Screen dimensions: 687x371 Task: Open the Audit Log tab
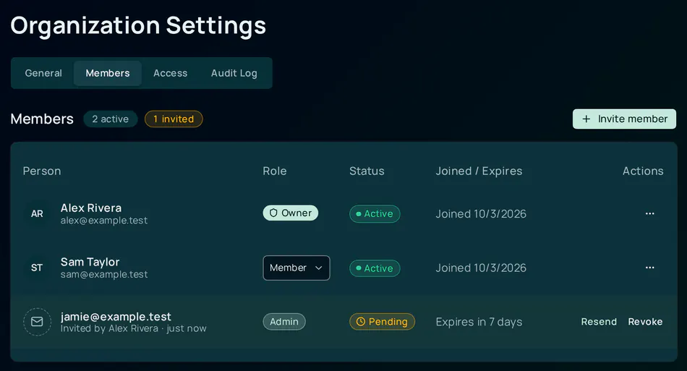click(234, 73)
